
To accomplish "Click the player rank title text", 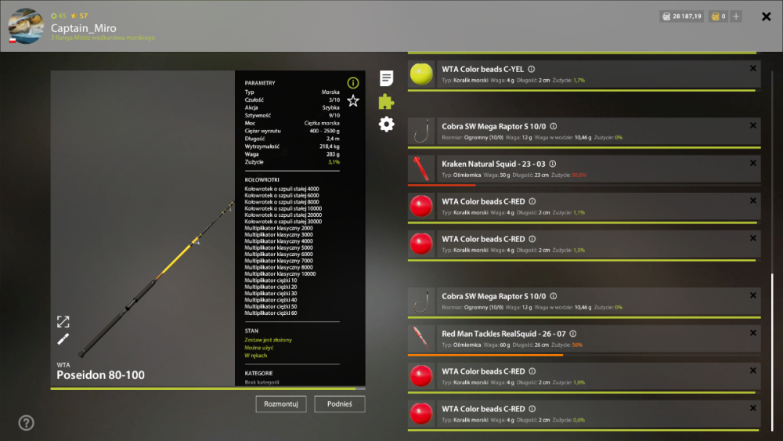I will tap(103, 38).
